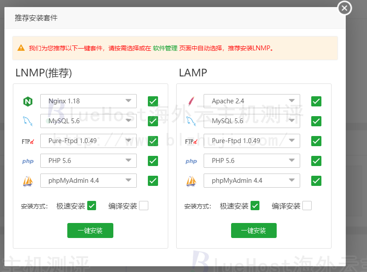This screenshot has height=272, width=367.
Task: Click the FTPd icon in LNMP panel
Action: (28, 141)
